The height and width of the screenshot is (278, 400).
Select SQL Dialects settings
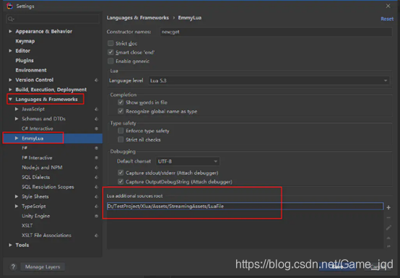click(x=35, y=177)
